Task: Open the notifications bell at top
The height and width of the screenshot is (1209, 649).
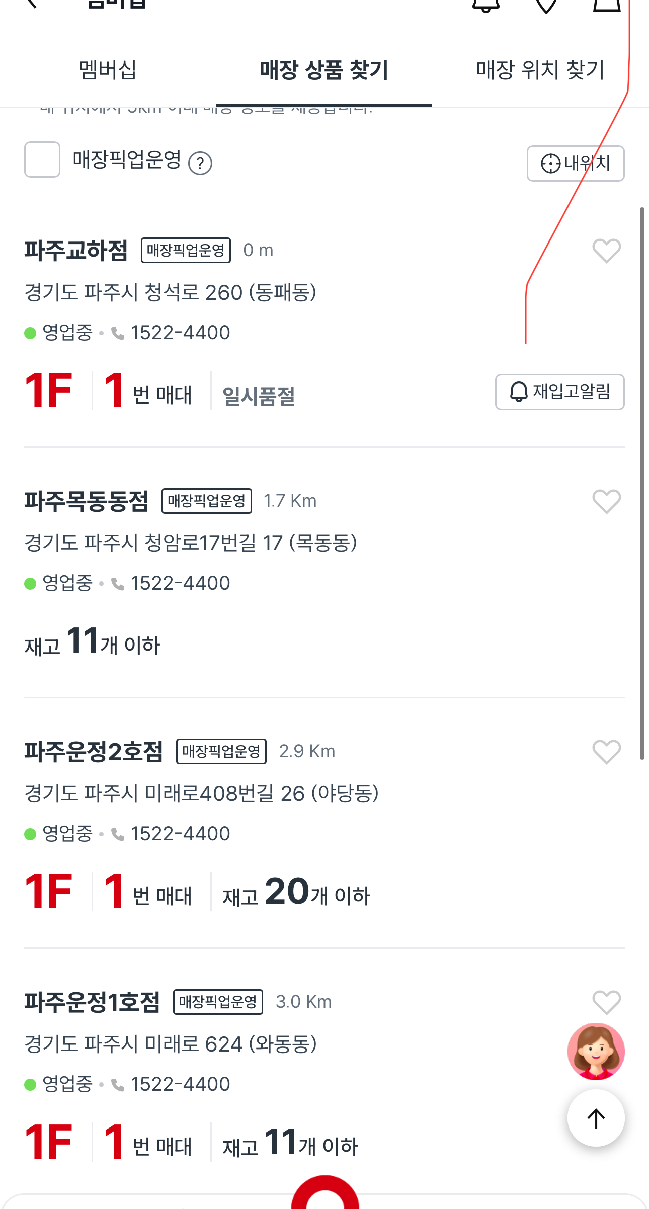Action: [x=485, y=4]
